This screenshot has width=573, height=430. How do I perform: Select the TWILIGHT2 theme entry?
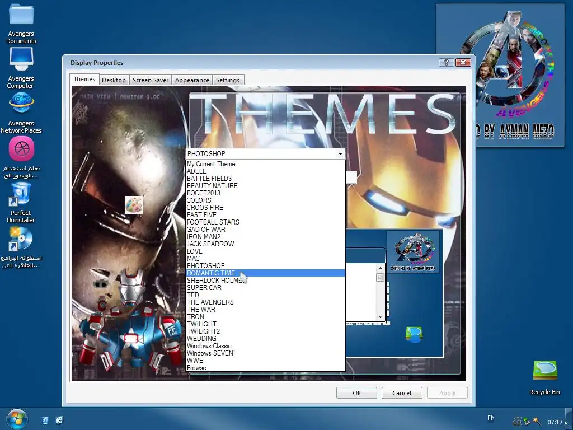[265, 331]
